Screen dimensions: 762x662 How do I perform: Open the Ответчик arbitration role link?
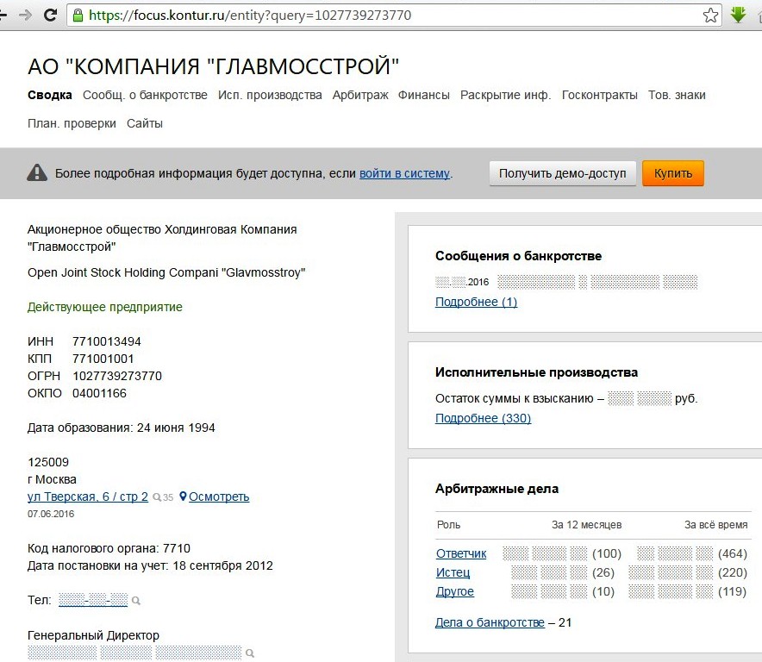[460, 553]
